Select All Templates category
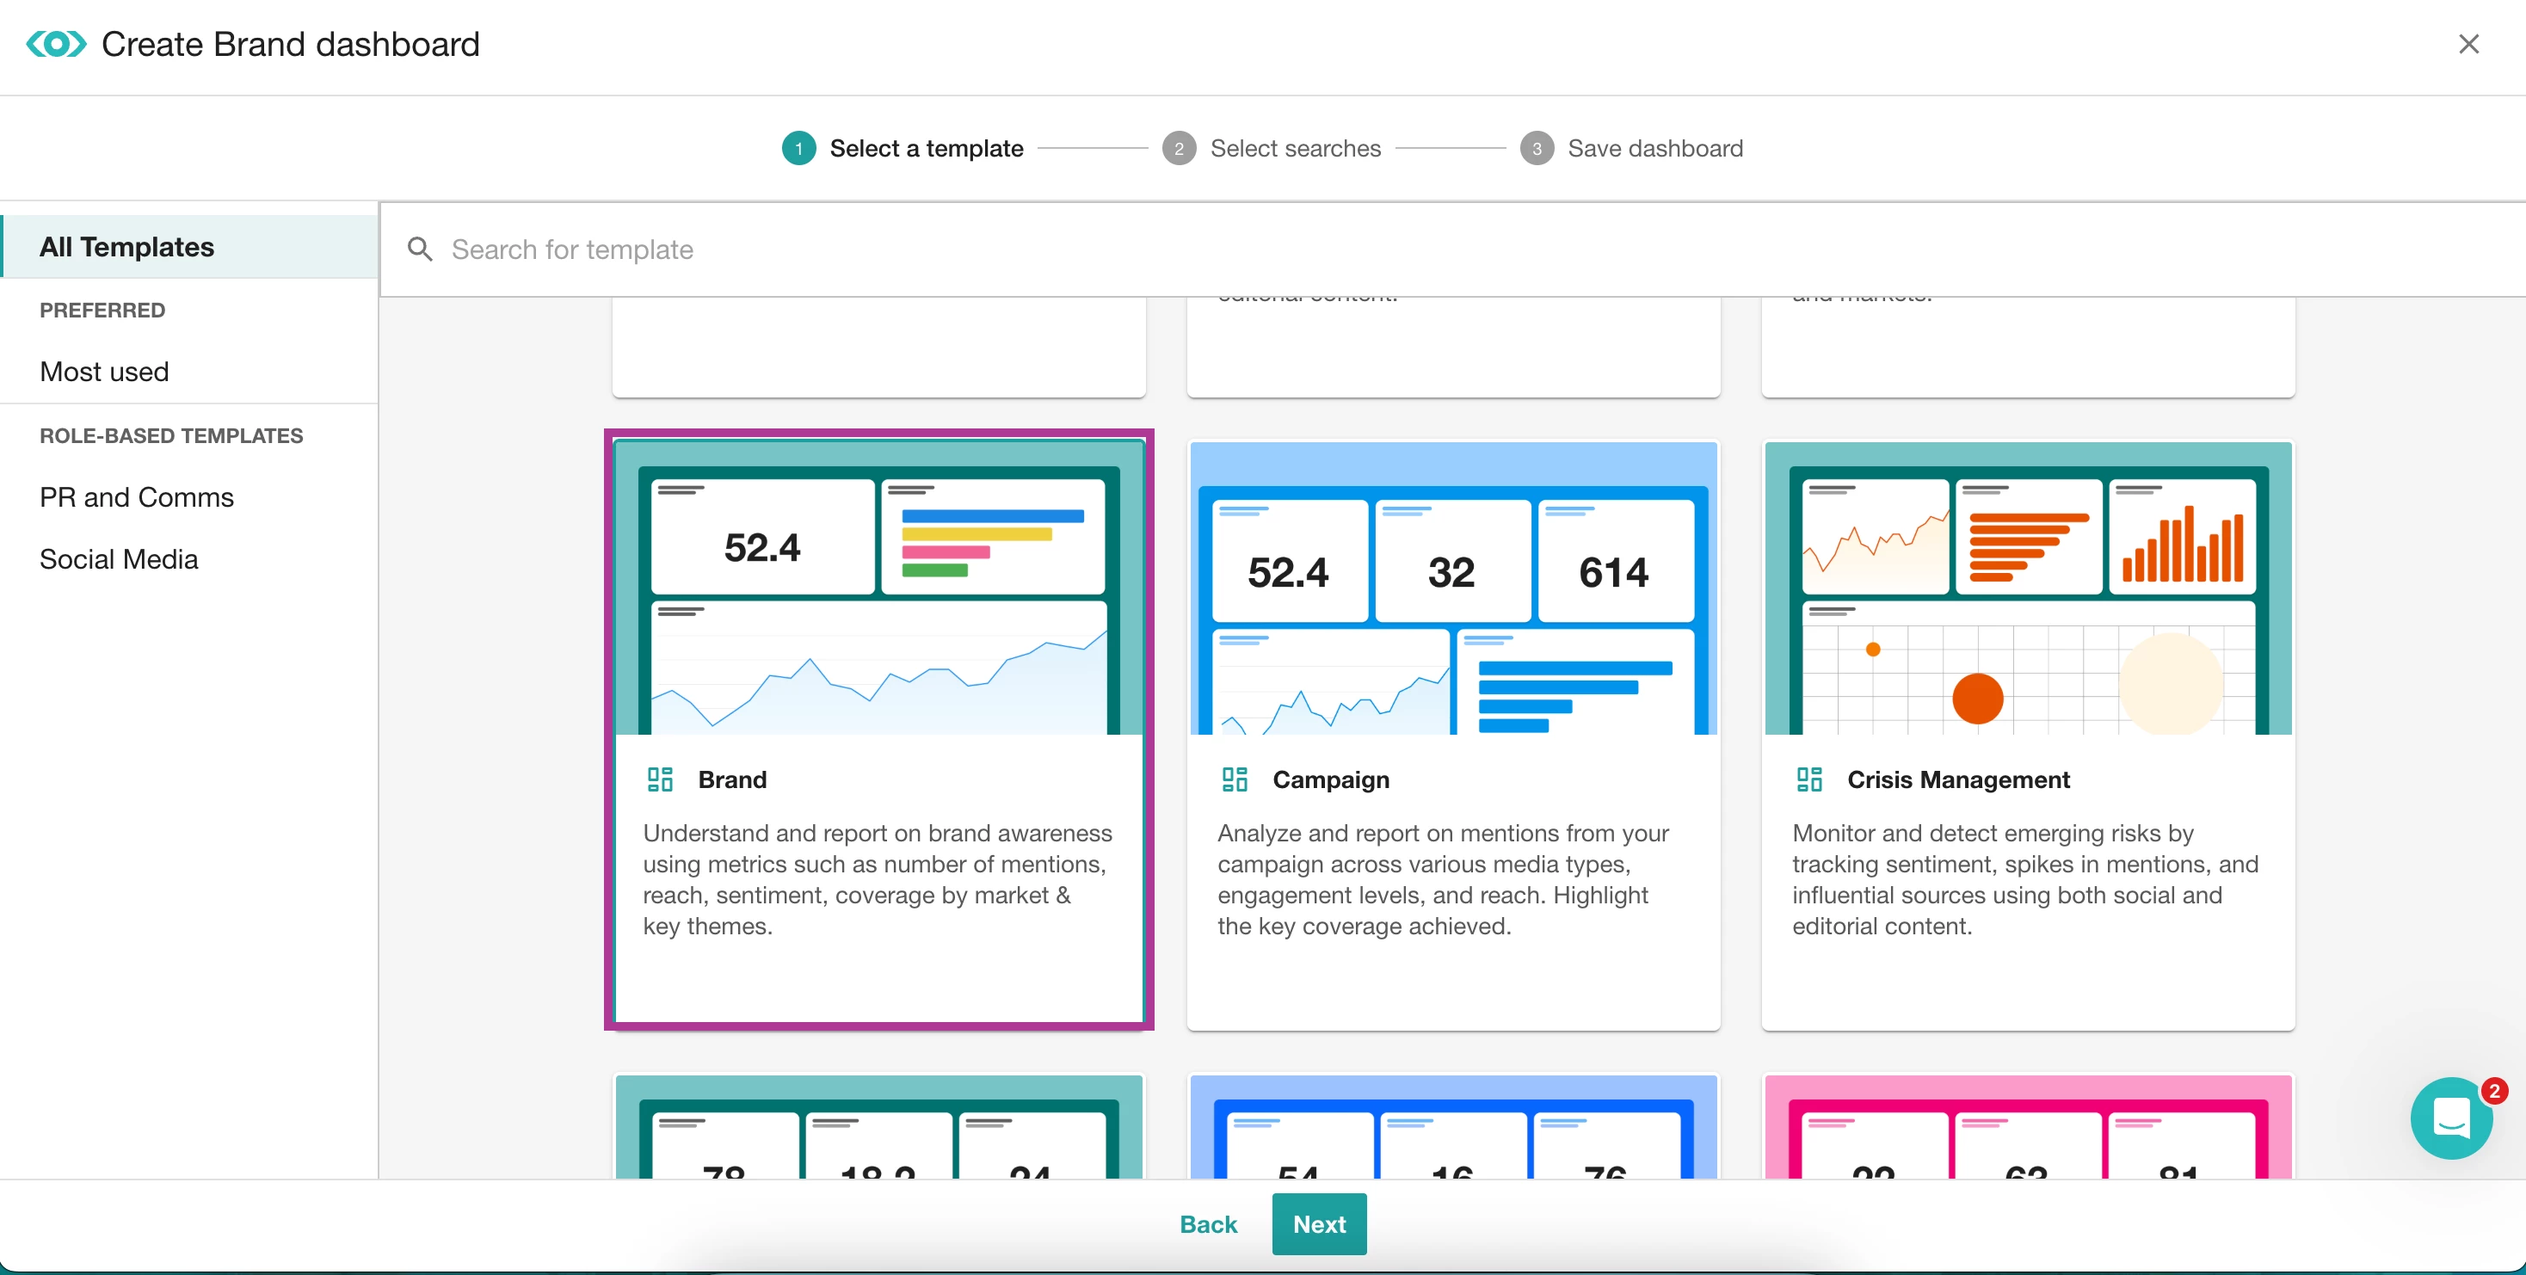The image size is (2526, 1275). click(x=127, y=247)
